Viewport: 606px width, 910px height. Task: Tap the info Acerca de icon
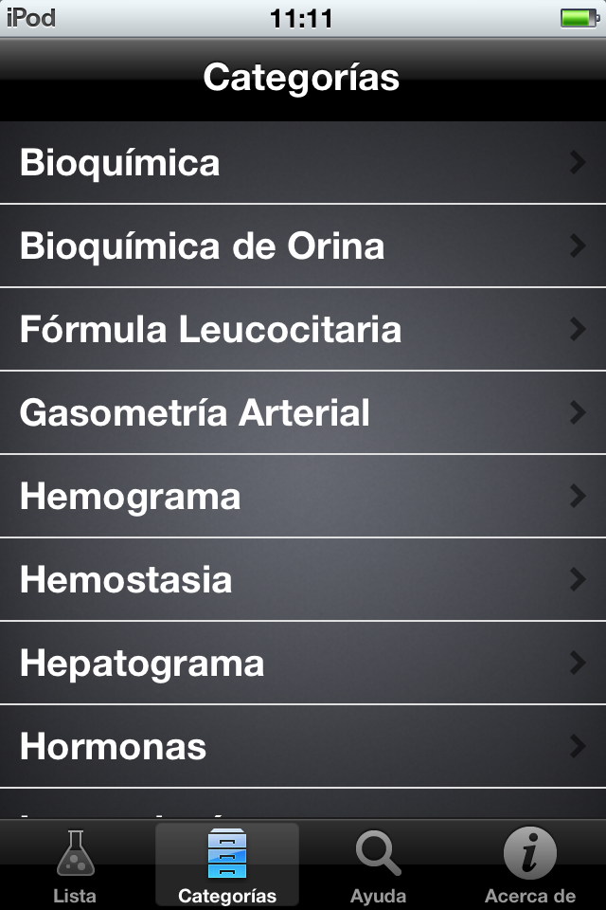(x=529, y=853)
